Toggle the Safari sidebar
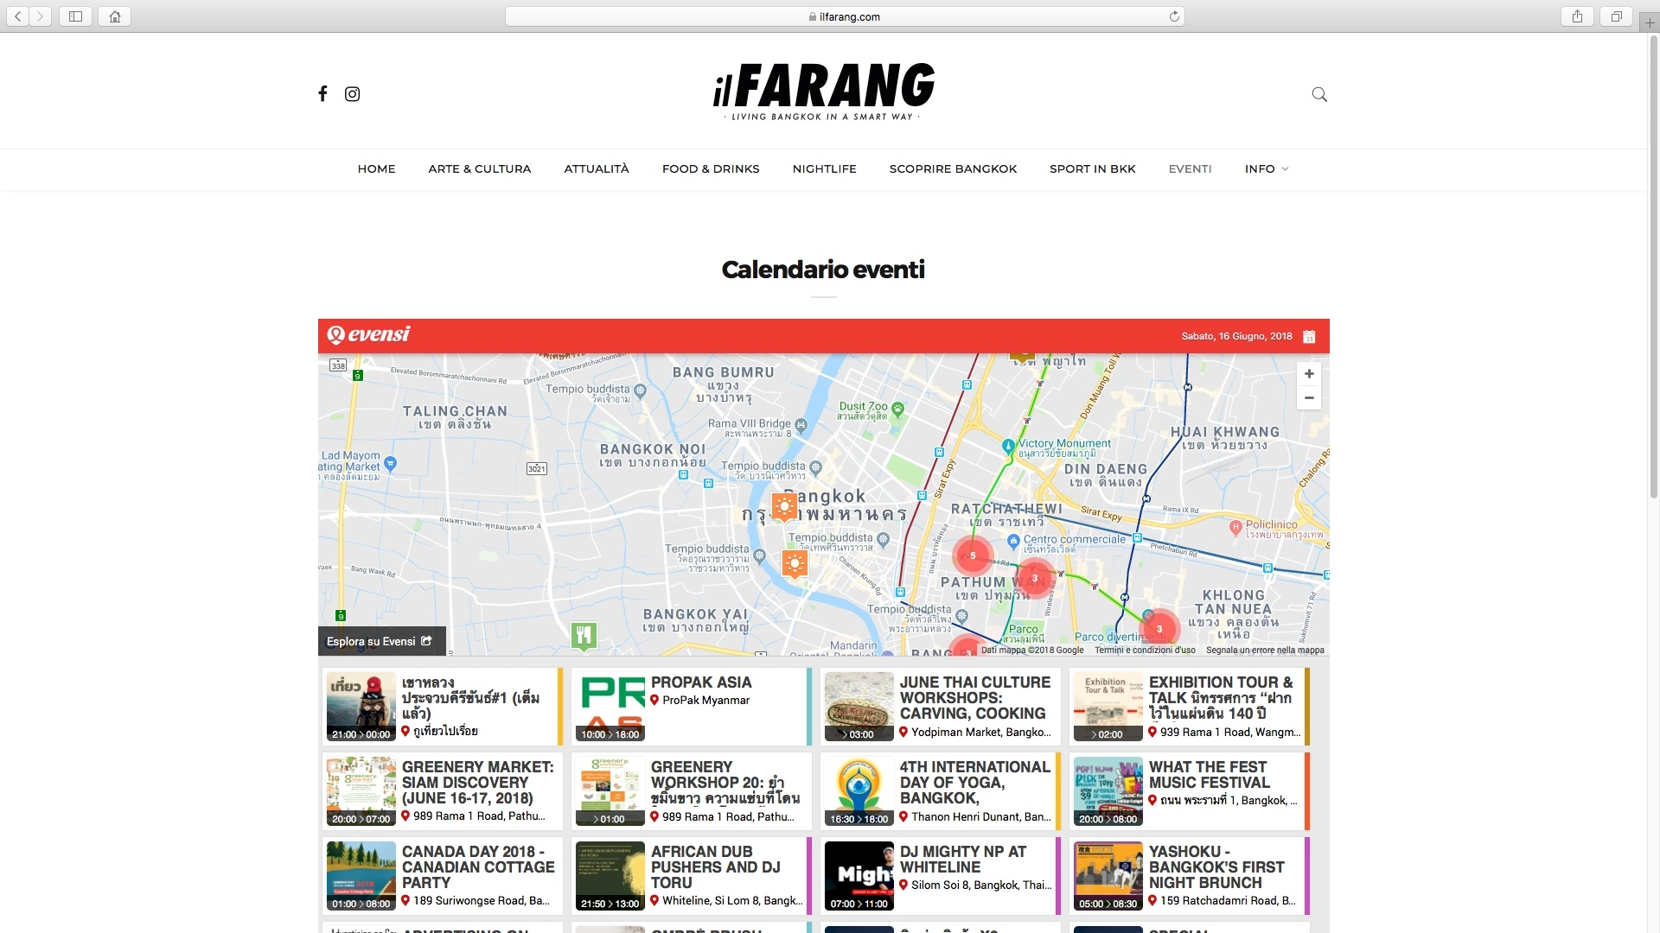 pyautogui.click(x=75, y=16)
